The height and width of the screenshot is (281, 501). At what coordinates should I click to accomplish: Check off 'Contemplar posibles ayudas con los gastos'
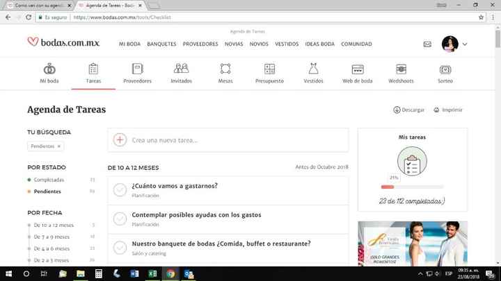[x=120, y=219]
